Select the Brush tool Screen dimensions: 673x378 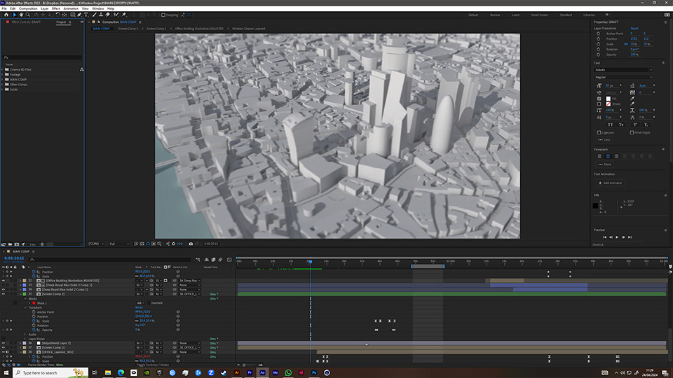pyautogui.click(x=95, y=15)
